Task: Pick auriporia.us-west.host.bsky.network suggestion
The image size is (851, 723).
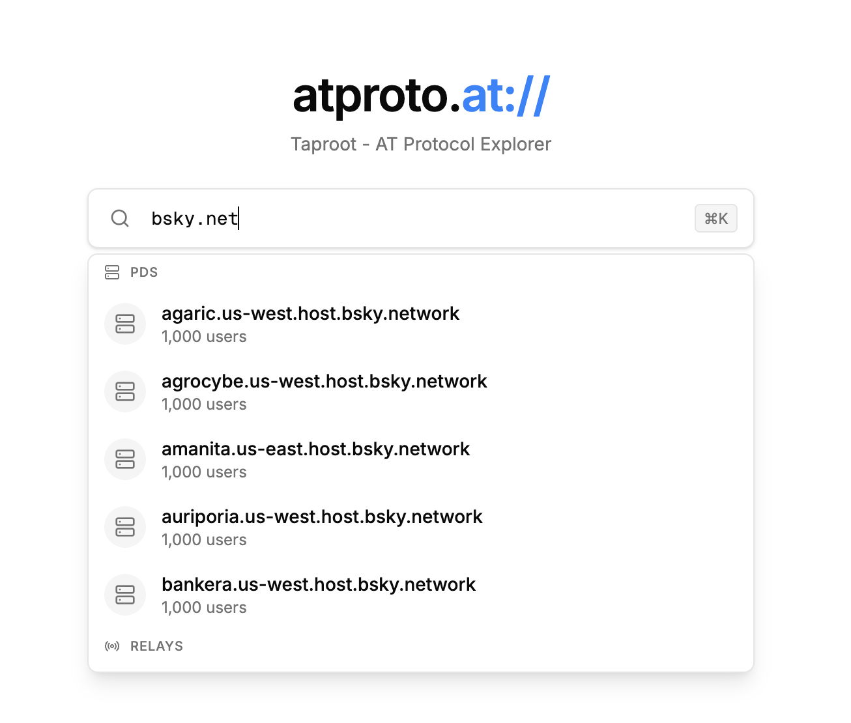Action: coord(322,517)
